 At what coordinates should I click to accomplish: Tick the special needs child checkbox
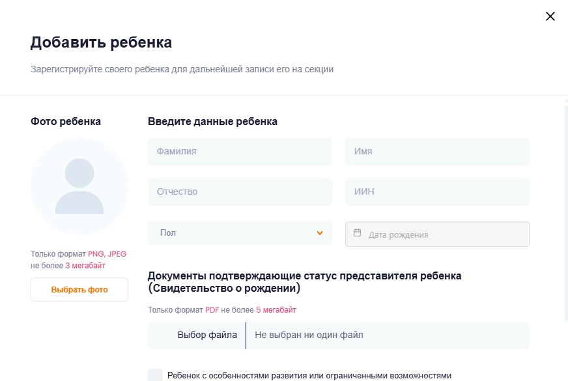[x=155, y=375]
